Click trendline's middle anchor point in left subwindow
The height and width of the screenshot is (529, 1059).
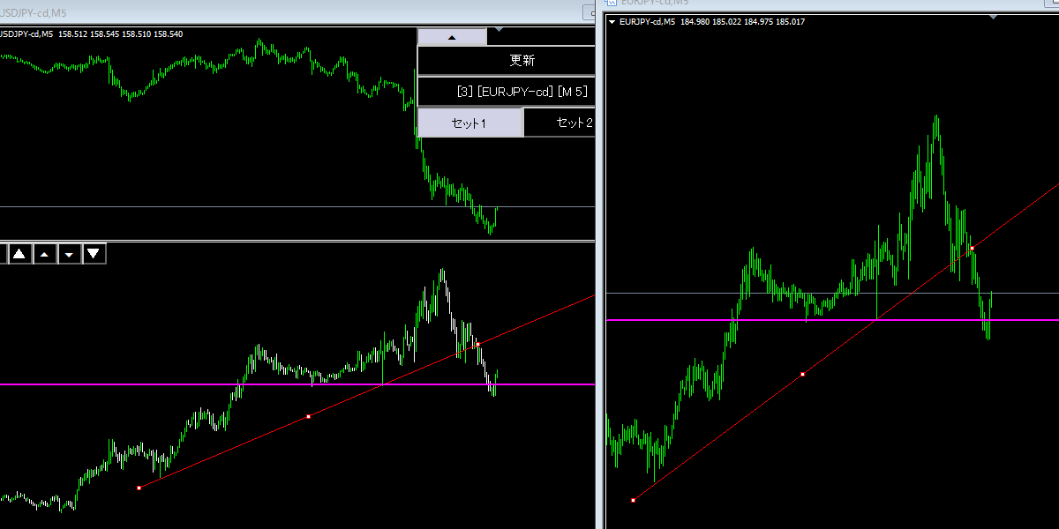pyautogui.click(x=308, y=416)
